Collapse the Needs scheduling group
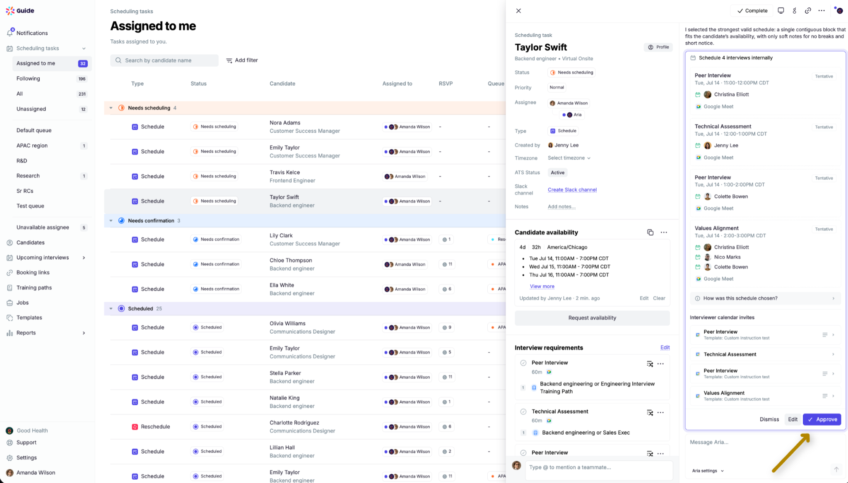 (x=111, y=108)
